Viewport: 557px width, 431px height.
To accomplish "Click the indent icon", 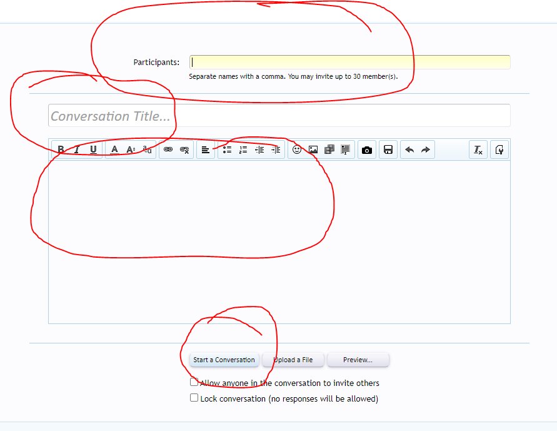I will click(x=276, y=150).
